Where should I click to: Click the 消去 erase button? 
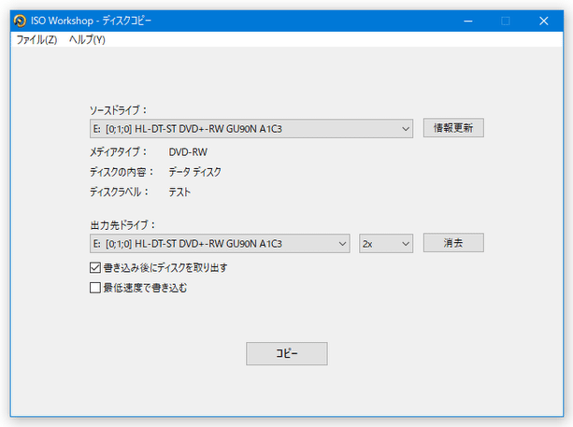452,243
